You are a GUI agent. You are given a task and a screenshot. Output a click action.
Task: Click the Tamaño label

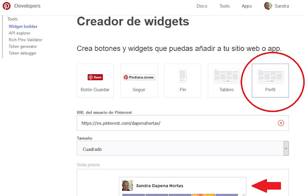(84, 138)
